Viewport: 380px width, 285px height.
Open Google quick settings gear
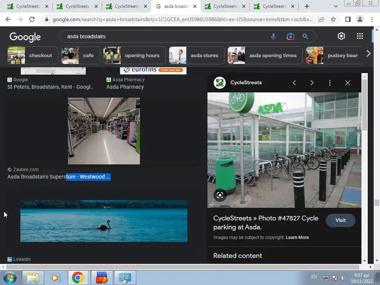341,36
